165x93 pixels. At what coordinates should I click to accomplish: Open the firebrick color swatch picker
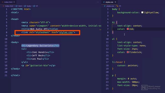(128, 52)
